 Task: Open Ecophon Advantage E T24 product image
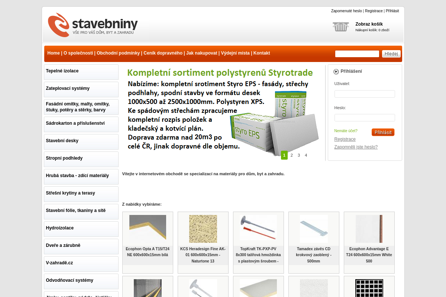click(369, 229)
